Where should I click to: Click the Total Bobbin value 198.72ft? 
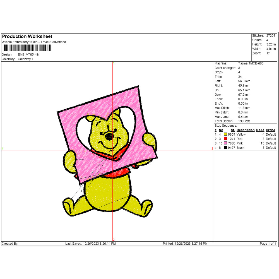pyautogui.click(x=244, y=121)
